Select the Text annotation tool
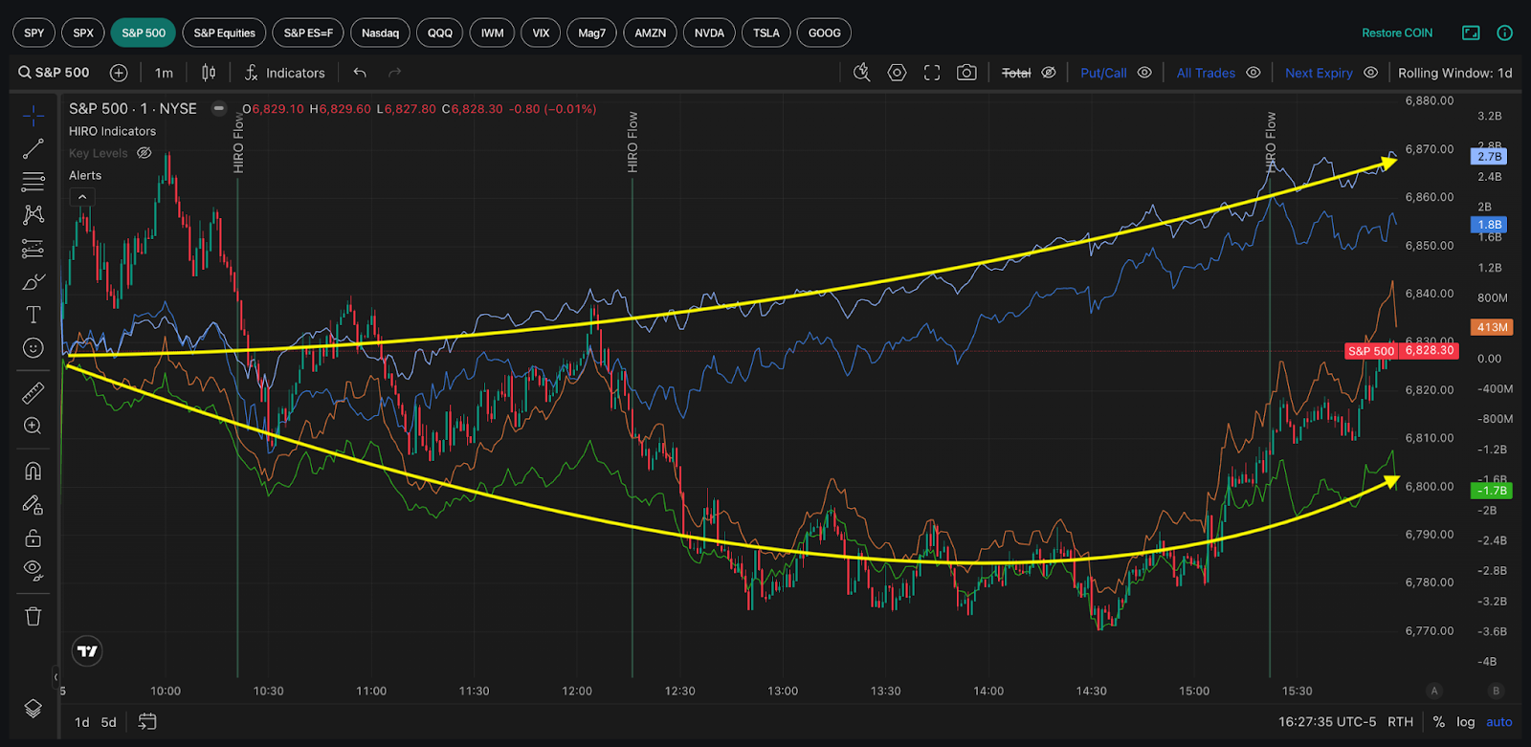Viewport: 1531px width, 747px height. tap(33, 315)
